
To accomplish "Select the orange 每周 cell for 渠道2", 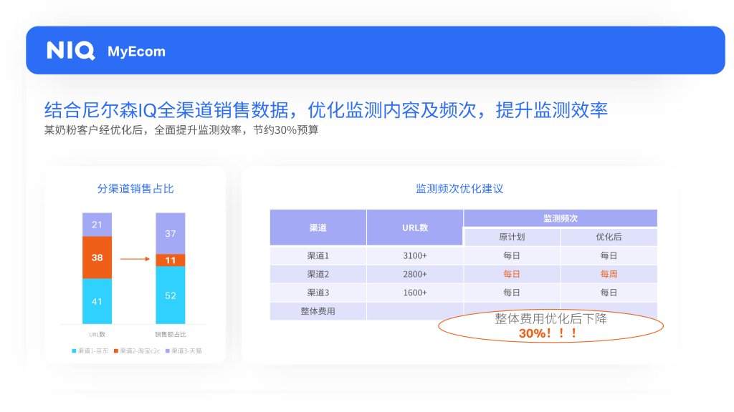I will click(x=609, y=274).
